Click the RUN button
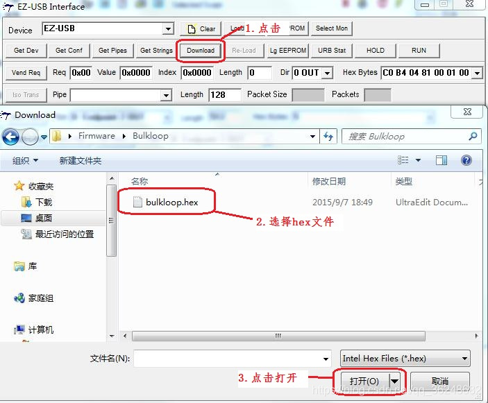Image resolution: width=488 pixels, height=403 pixels. pos(419,51)
